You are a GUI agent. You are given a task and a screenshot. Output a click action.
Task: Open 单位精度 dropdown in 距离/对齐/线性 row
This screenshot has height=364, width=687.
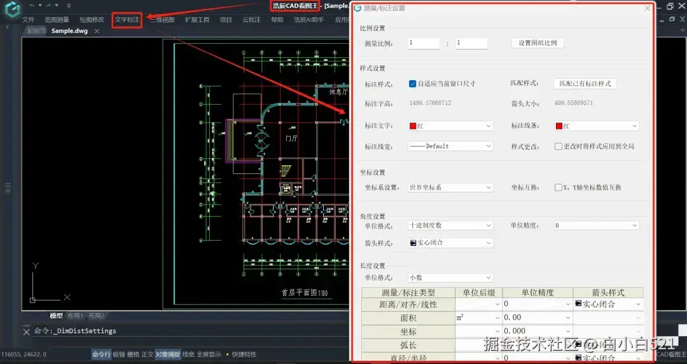[x=538, y=304]
